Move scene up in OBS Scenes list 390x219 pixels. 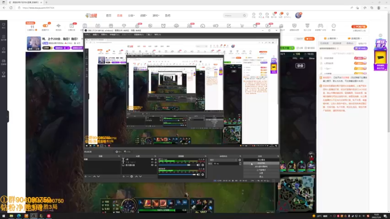point(94,176)
